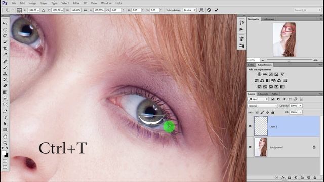Select the Zoom tool
The height and width of the screenshot is (182, 324).
click(x=5, y=143)
